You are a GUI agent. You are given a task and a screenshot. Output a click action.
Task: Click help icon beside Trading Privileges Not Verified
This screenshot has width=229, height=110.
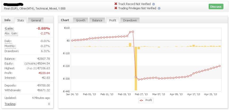pyautogui.click(x=159, y=8)
